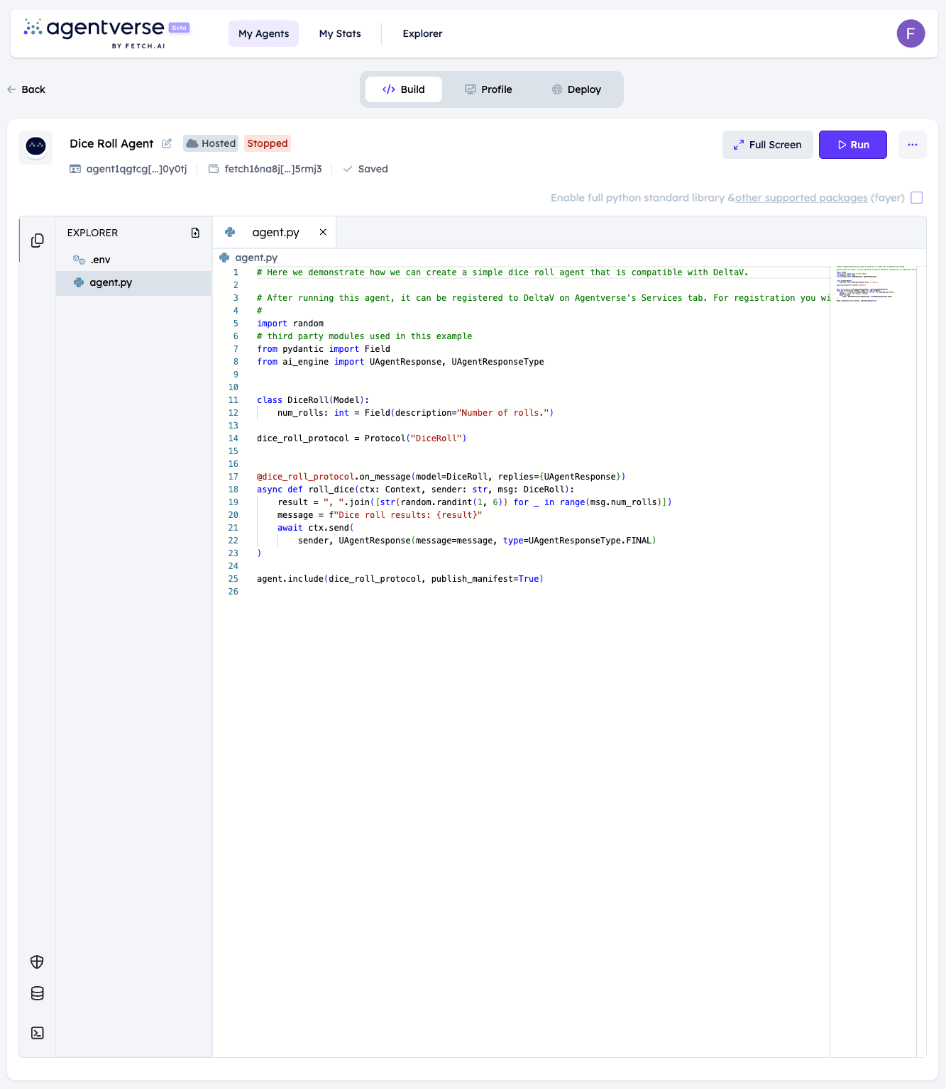This screenshot has height=1089, width=946.
Task: Click the wallet icon beside fetch address
Action: tap(214, 169)
